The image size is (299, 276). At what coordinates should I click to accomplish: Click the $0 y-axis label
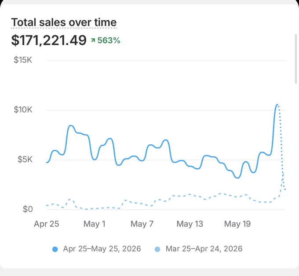point(28,209)
